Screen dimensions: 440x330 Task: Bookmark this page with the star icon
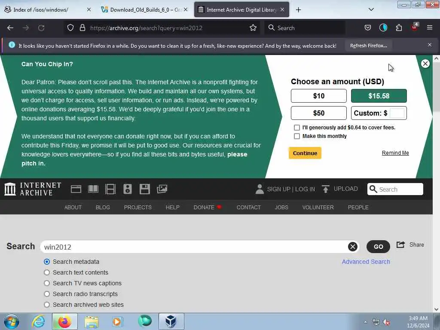(x=253, y=28)
